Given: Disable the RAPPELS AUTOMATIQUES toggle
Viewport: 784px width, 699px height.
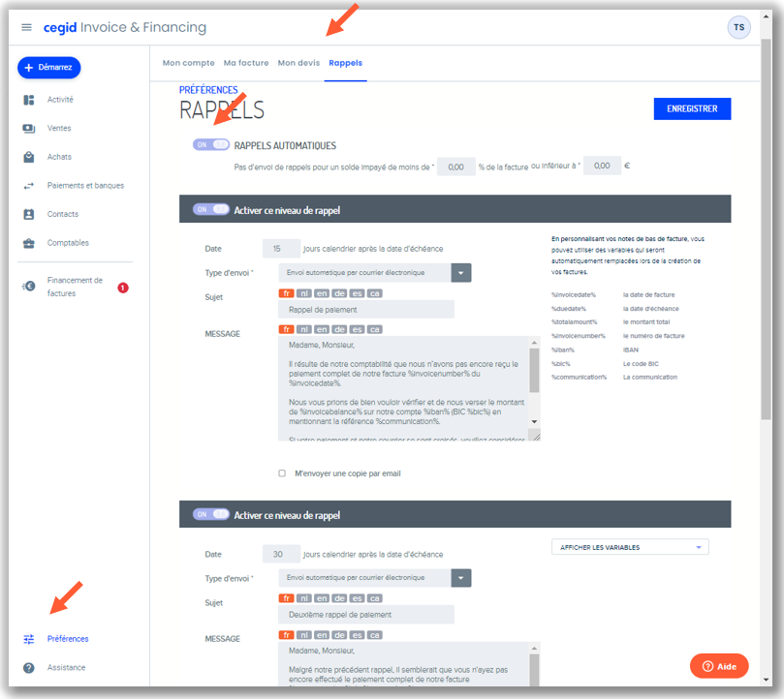Looking at the screenshot, I should click(210, 143).
